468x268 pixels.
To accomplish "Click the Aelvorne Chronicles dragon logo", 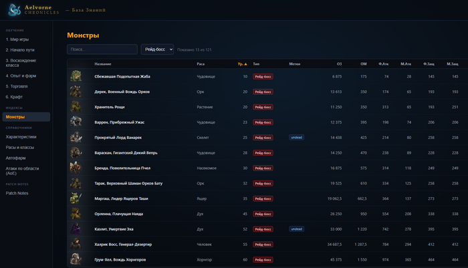I will [x=14, y=10].
